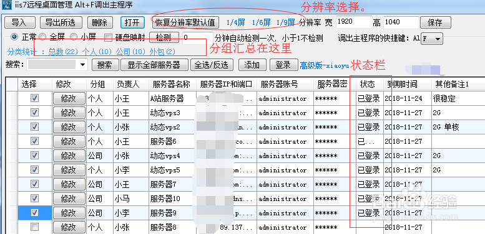This screenshot has height=234, width=485.
Task: Click the 导出所选 button
Action: click(x=61, y=22)
